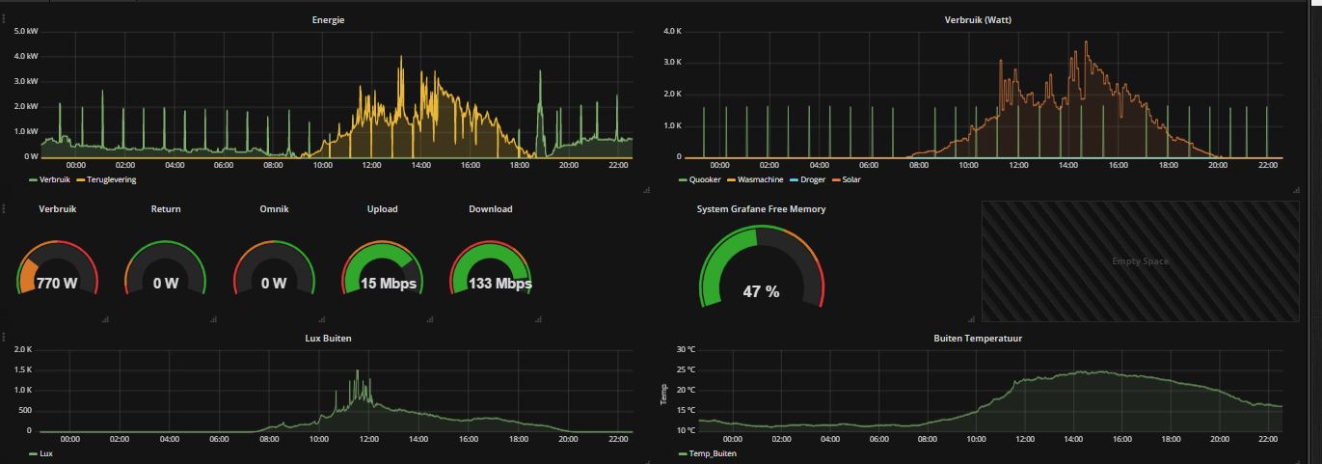This screenshot has height=464, width=1322.
Task: Click the 770 W gauge value
Action: click(x=57, y=284)
